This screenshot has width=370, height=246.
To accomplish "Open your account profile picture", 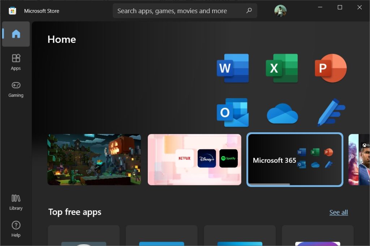I will 280,11.
